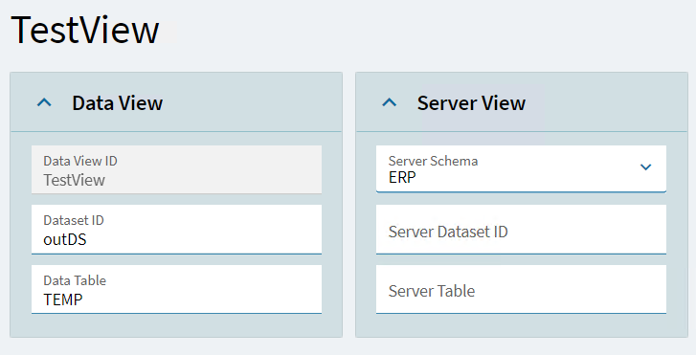The image size is (696, 355).
Task: Click the Data View ID field
Action: tap(176, 169)
